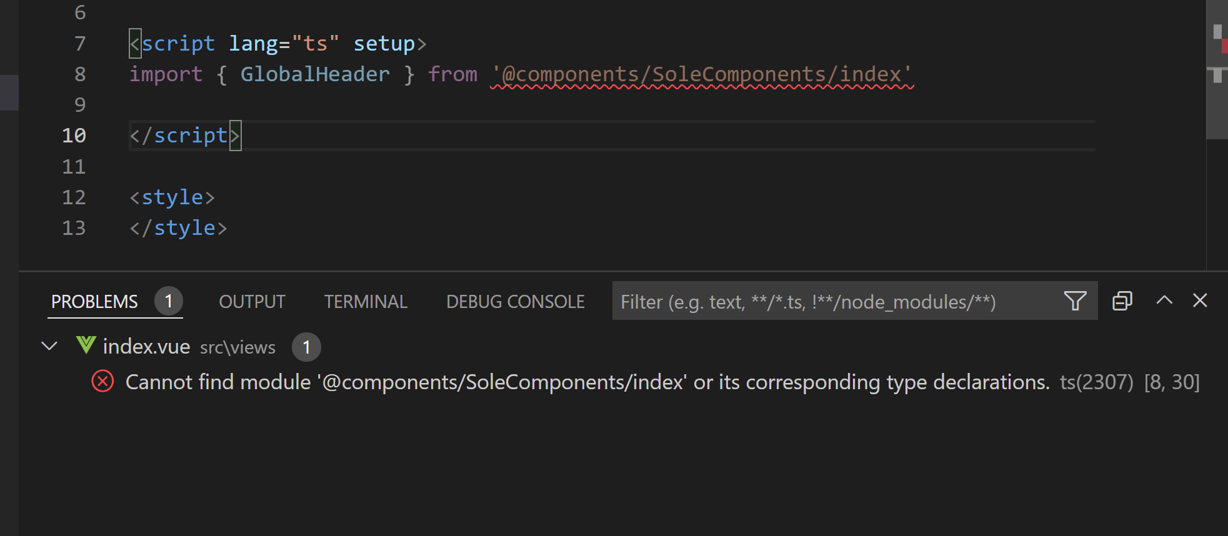The image size is (1228, 536).
Task: Select the red error icon beside the message
Action: click(102, 381)
